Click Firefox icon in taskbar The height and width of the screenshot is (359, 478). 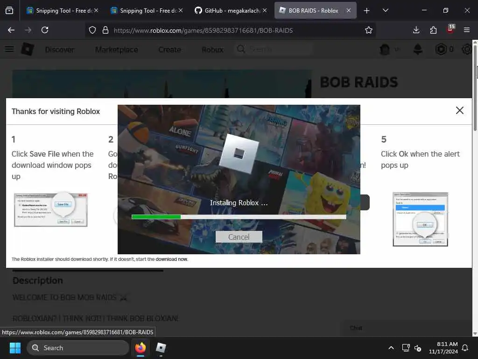141,348
